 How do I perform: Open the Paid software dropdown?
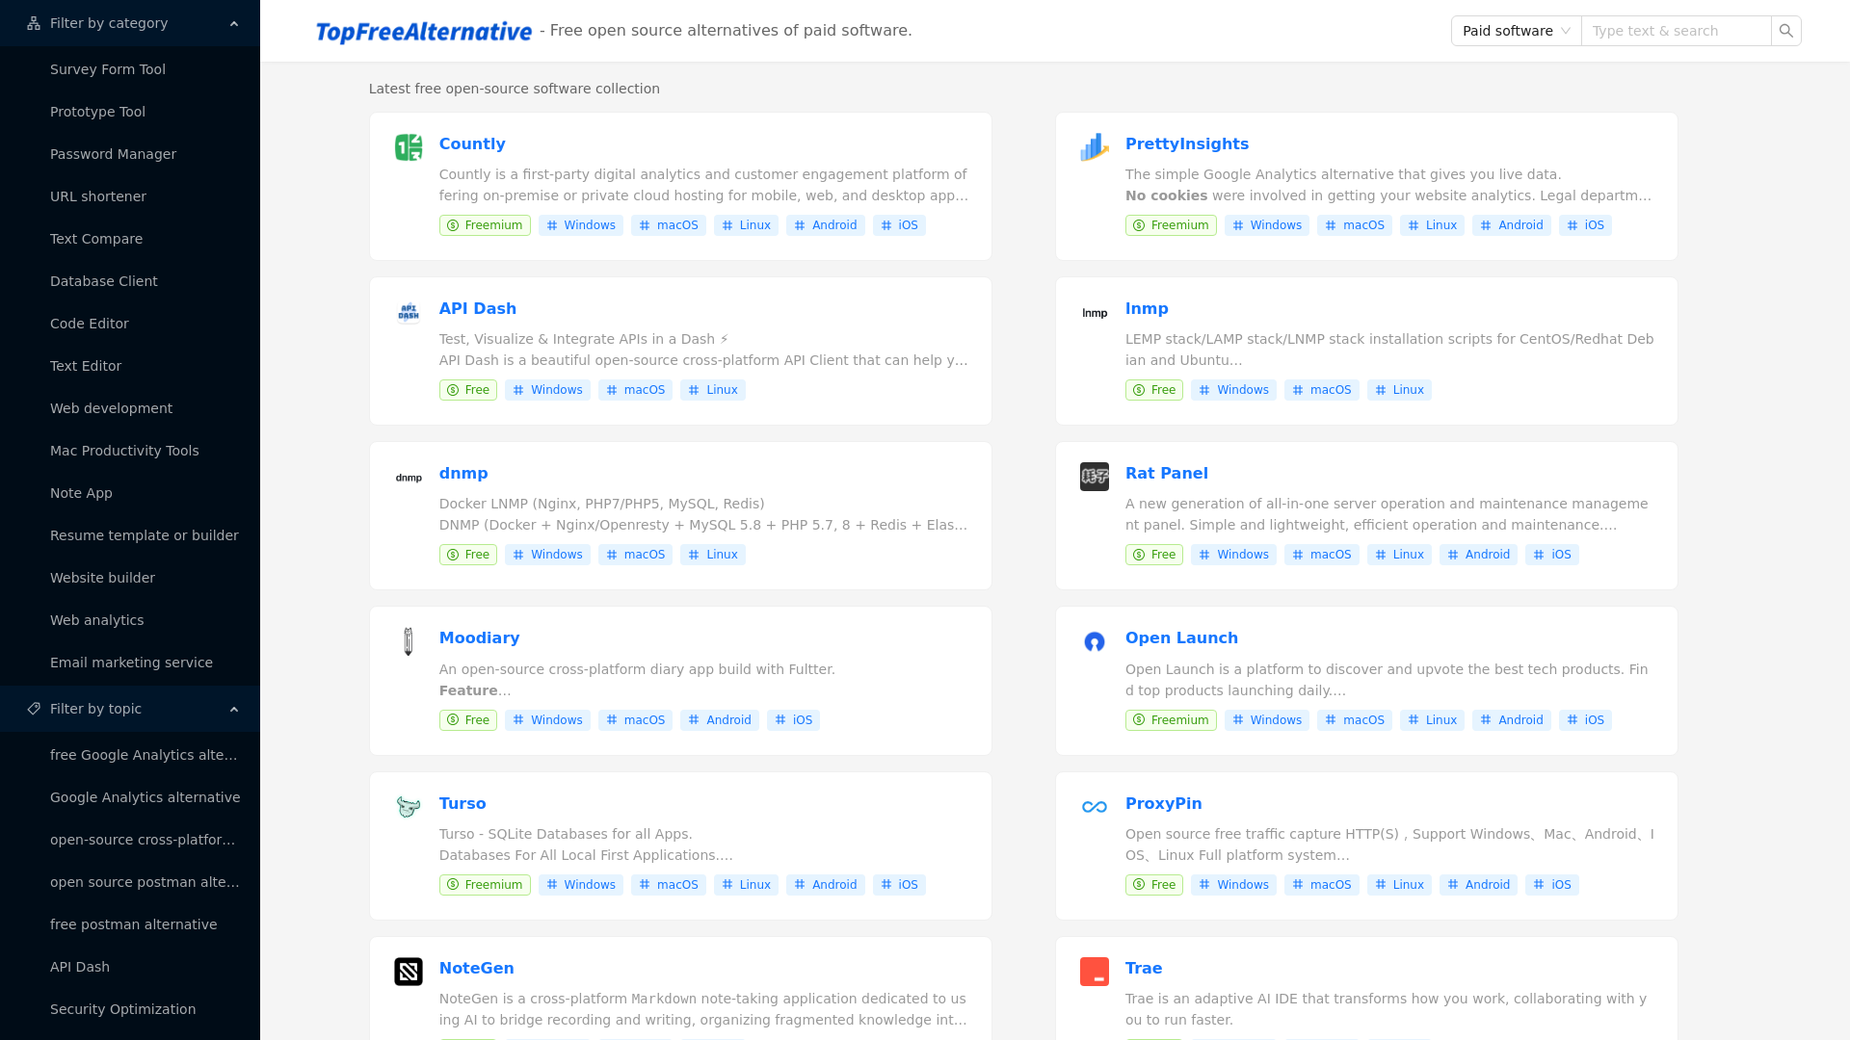pos(1517,31)
